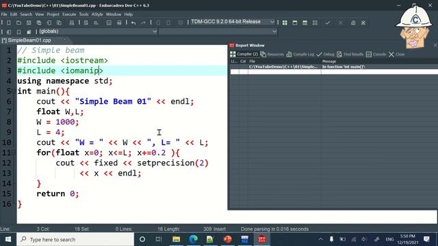Click the Save file toolbar icon
Screen dimensions: 438x246
pos(29,23)
